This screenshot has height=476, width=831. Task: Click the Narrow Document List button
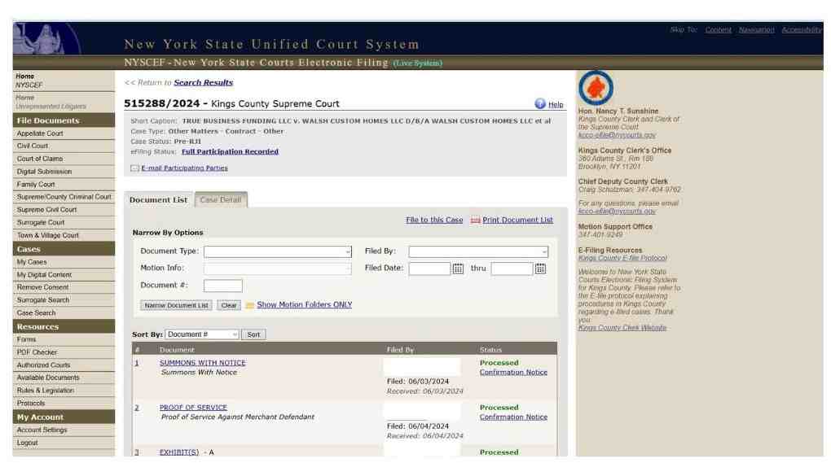point(176,305)
